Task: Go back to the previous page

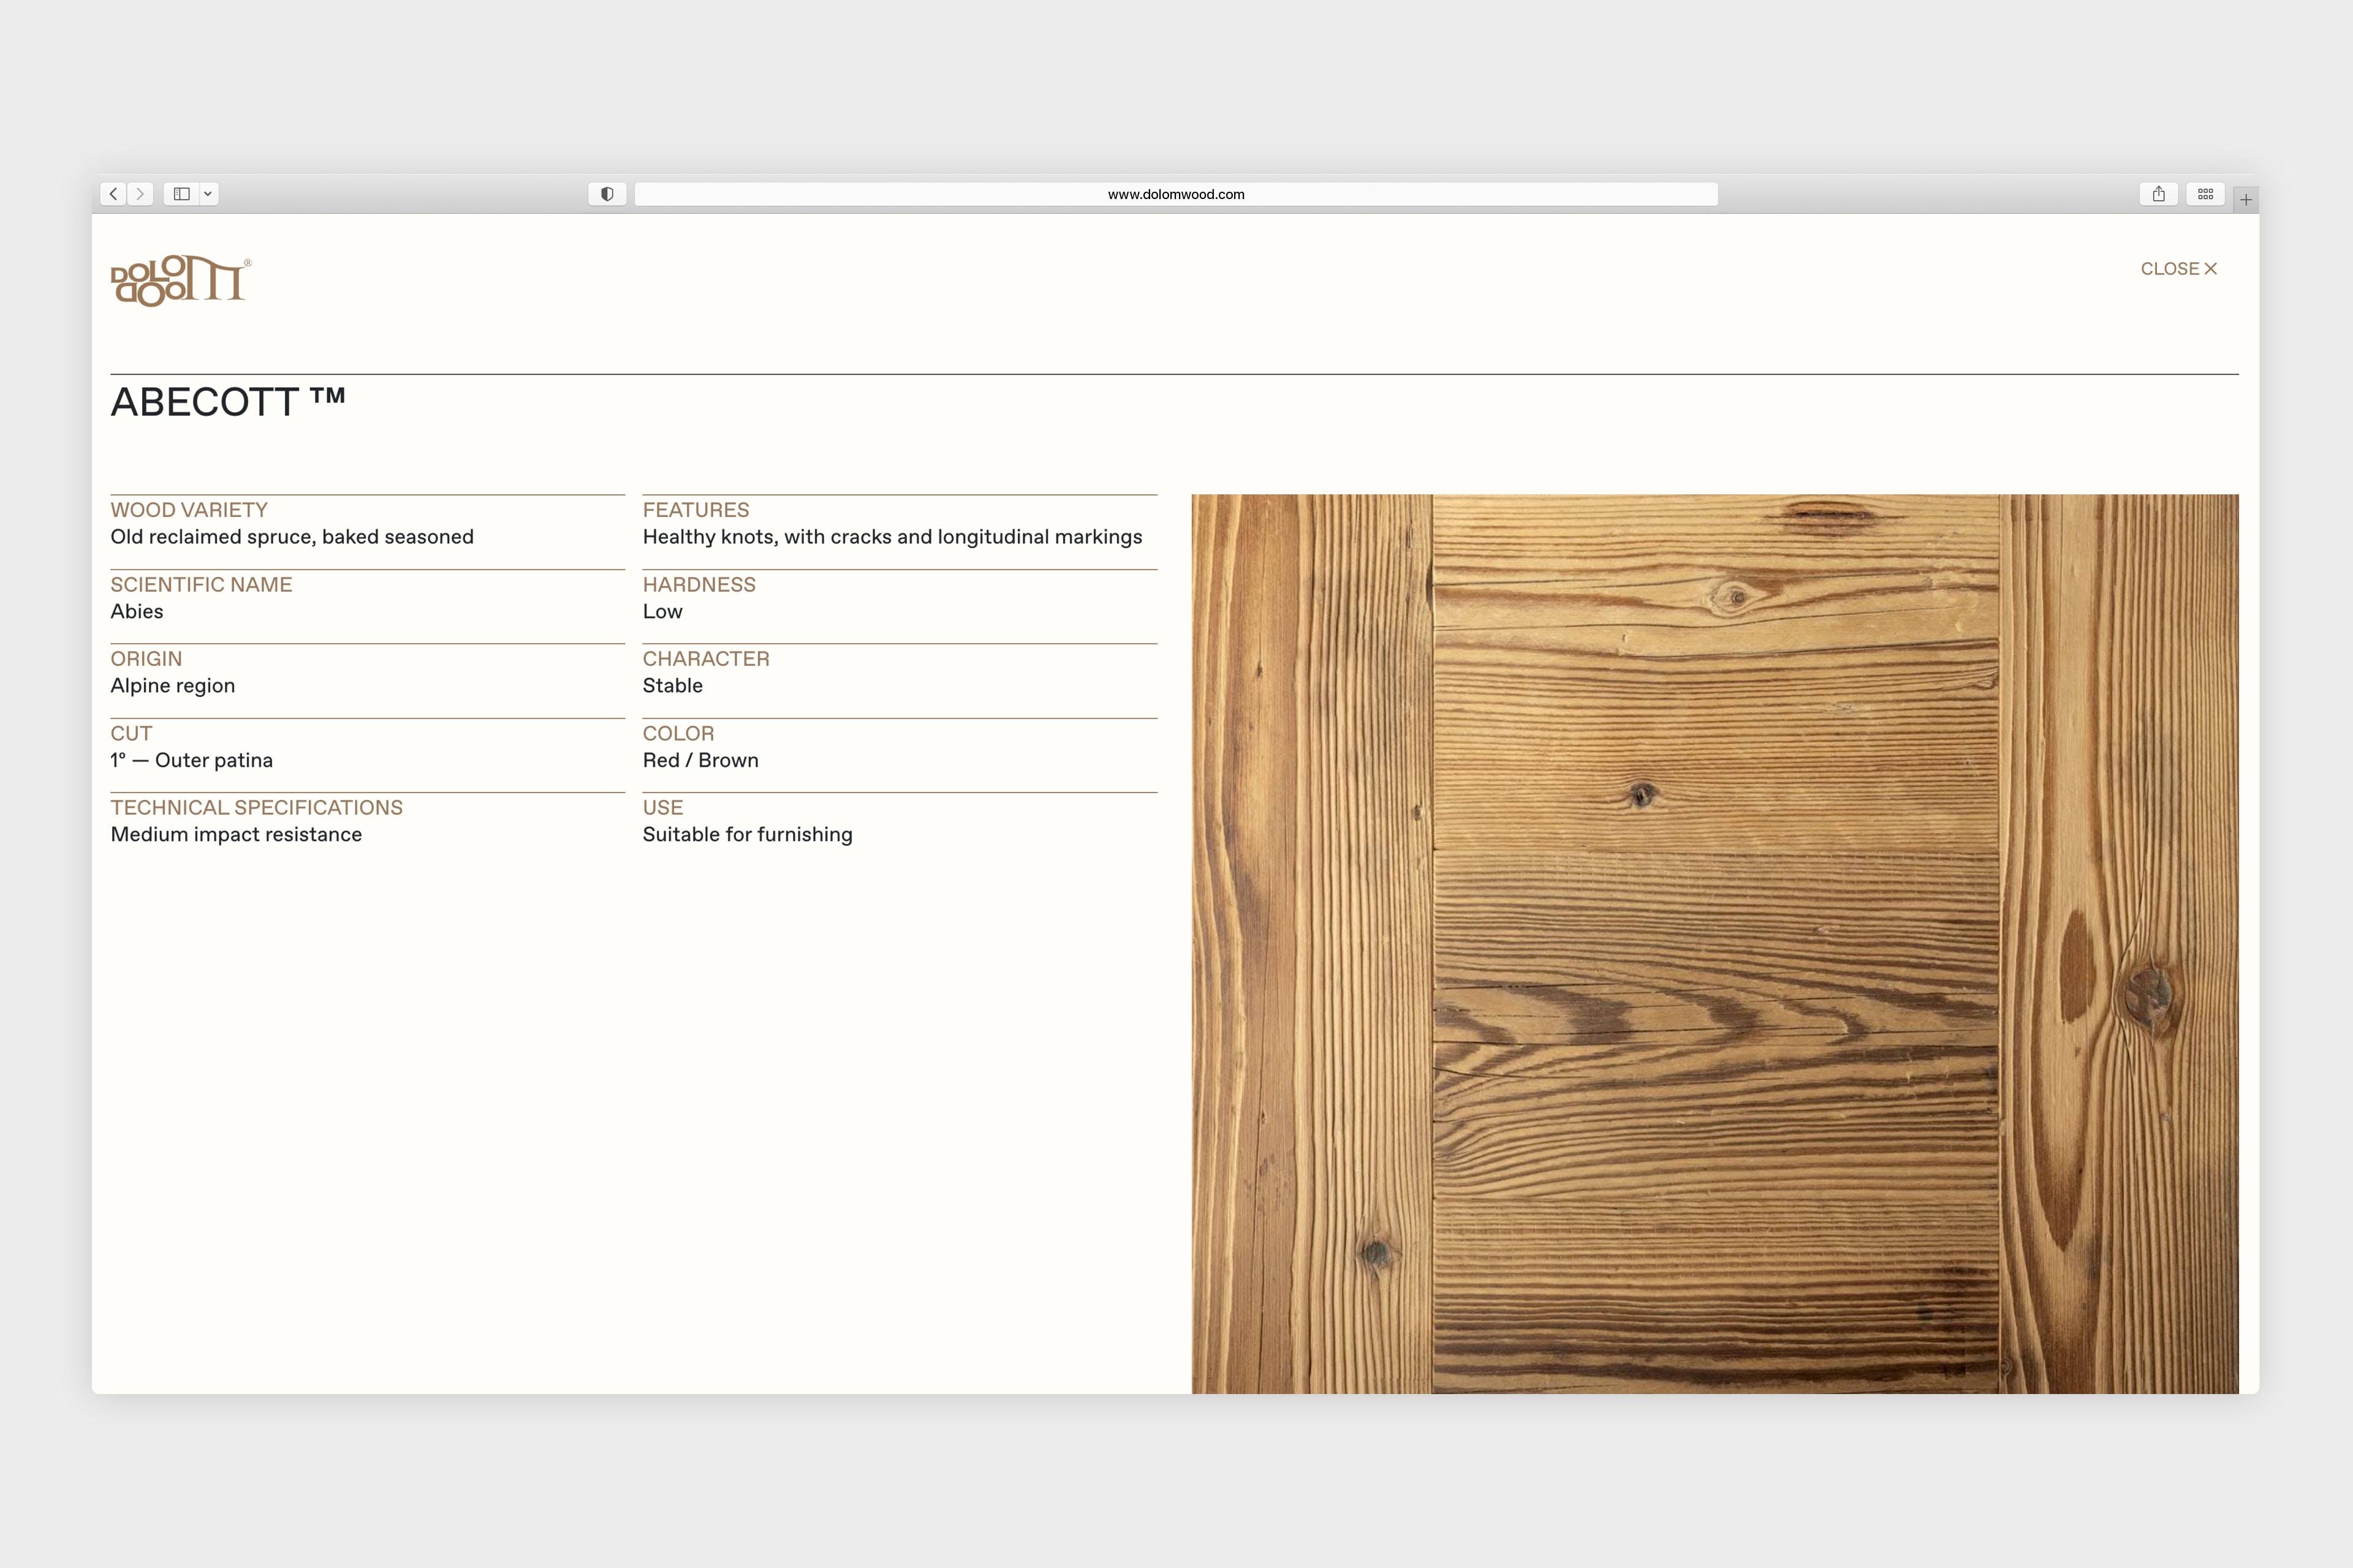Action: 114,194
